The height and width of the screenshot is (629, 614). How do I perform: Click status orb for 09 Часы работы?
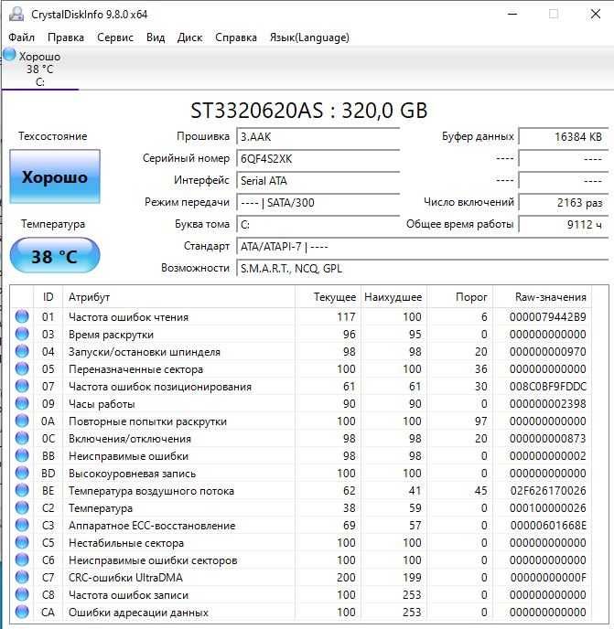22,403
